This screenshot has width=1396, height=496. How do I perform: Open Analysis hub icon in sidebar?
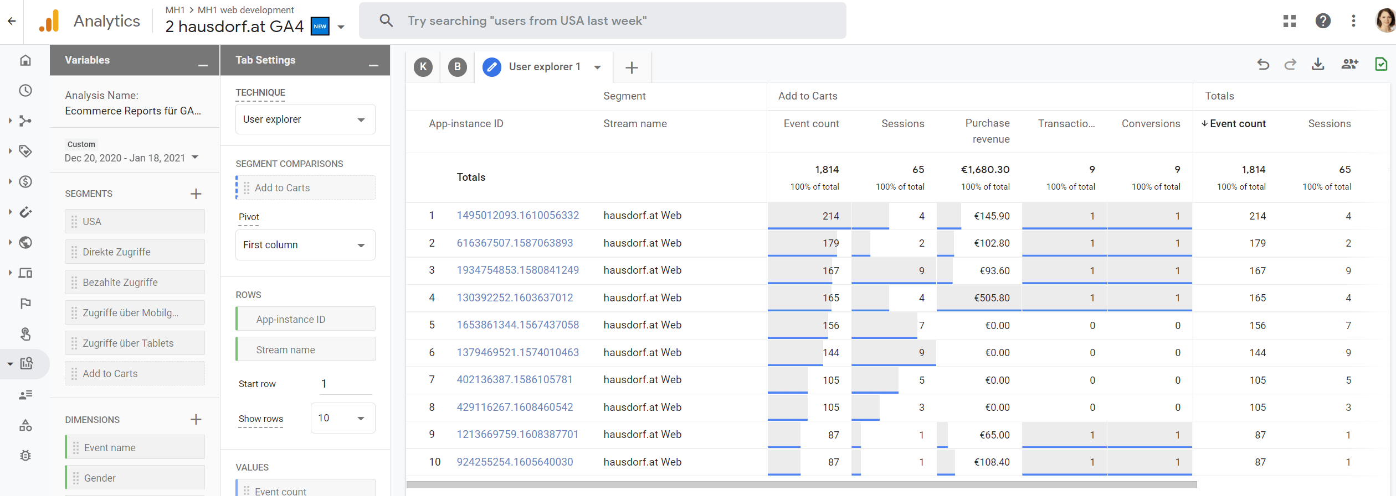click(x=26, y=364)
